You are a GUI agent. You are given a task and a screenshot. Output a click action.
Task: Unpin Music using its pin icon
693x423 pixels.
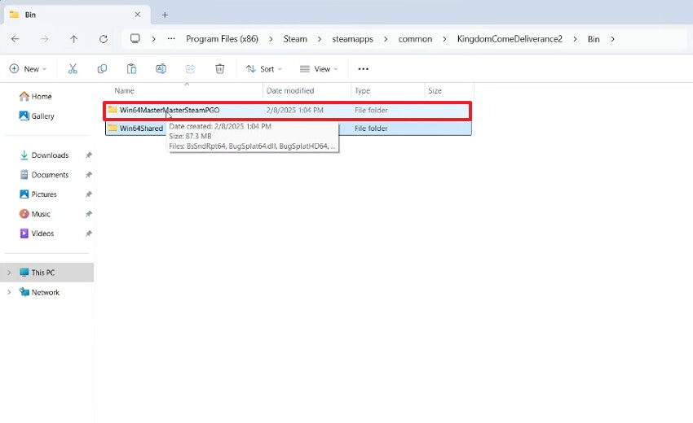pos(88,214)
